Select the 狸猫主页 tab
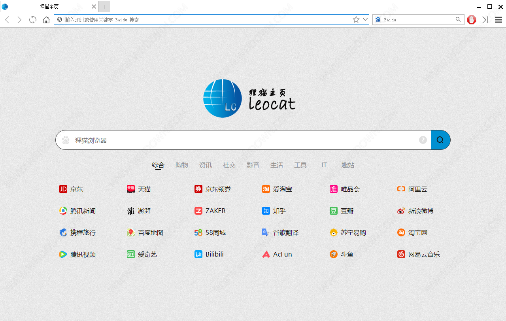The image size is (506, 321). pyautogui.click(x=49, y=7)
